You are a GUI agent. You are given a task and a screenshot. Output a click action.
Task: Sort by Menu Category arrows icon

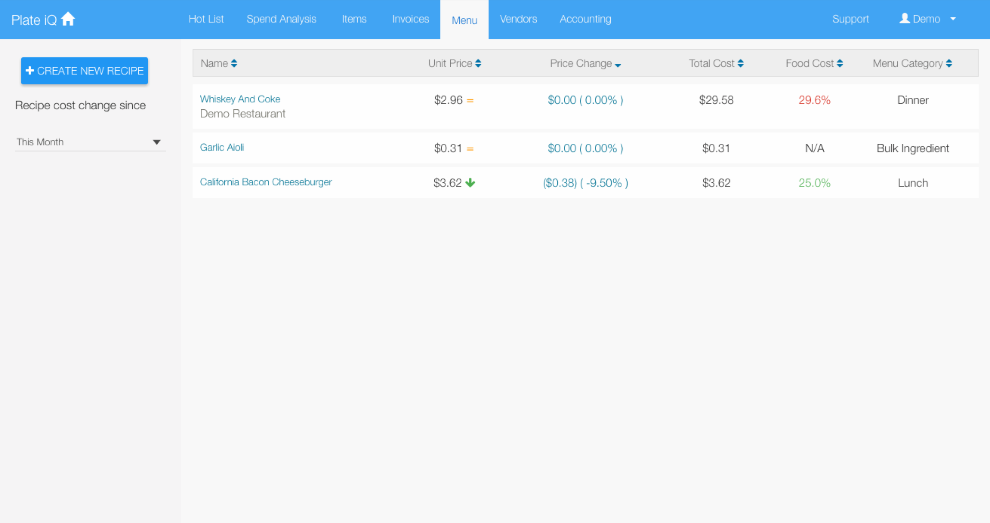click(x=949, y=63)
